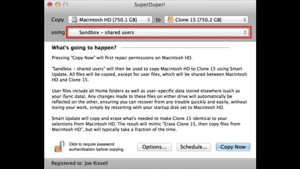Click the padlock icon to require authentication
The image size is (300, 169).
[x=59, y=146]
